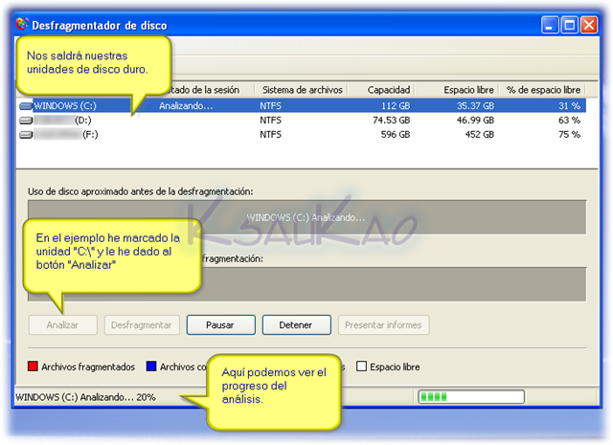Click the Presentar informes button
613x445 pixels.
pyautogui.click(x=383, y=325)
